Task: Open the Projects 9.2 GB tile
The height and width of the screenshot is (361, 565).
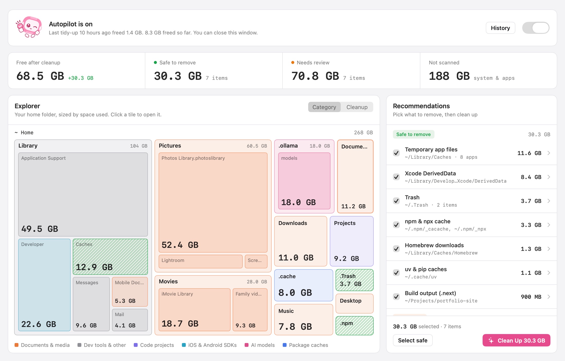Action: click(x=352, y=241)
